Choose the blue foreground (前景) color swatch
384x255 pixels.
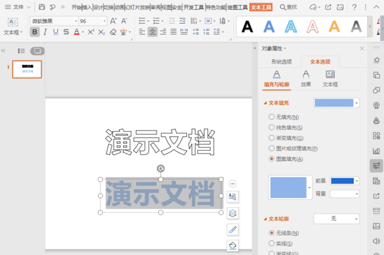pos(344,181)
